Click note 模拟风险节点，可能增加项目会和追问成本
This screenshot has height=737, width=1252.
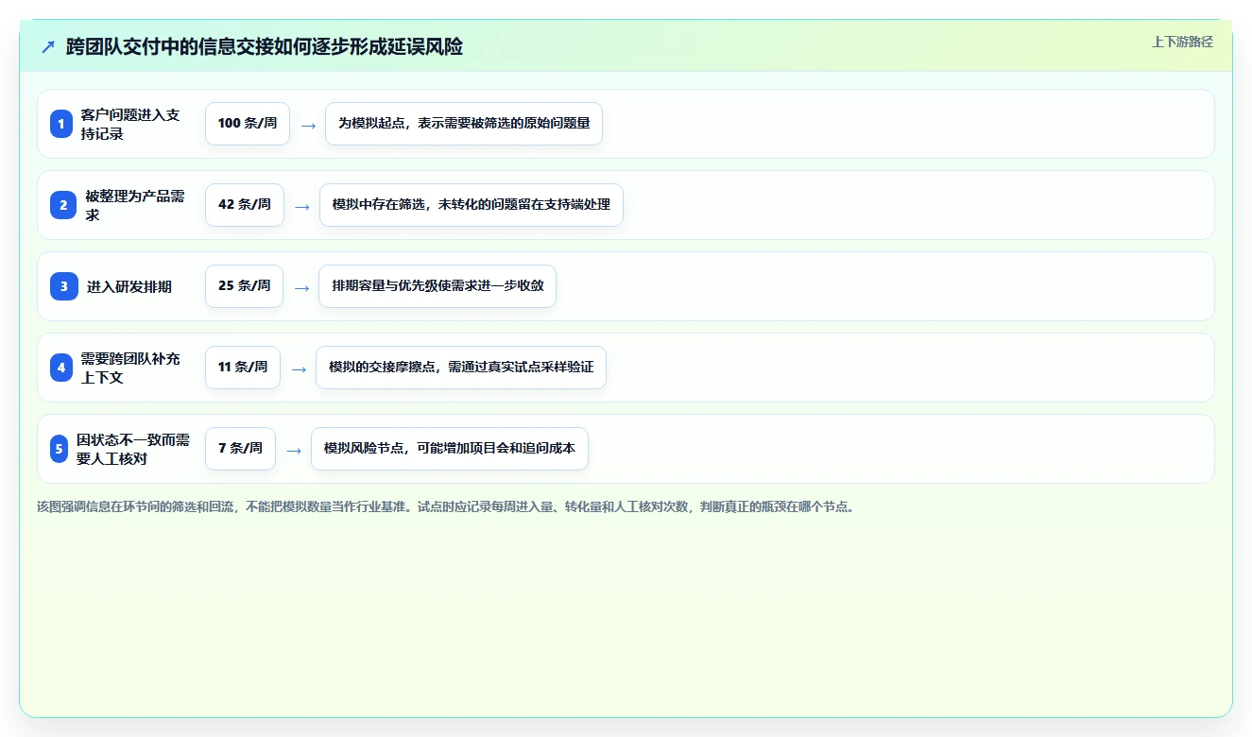450,449
